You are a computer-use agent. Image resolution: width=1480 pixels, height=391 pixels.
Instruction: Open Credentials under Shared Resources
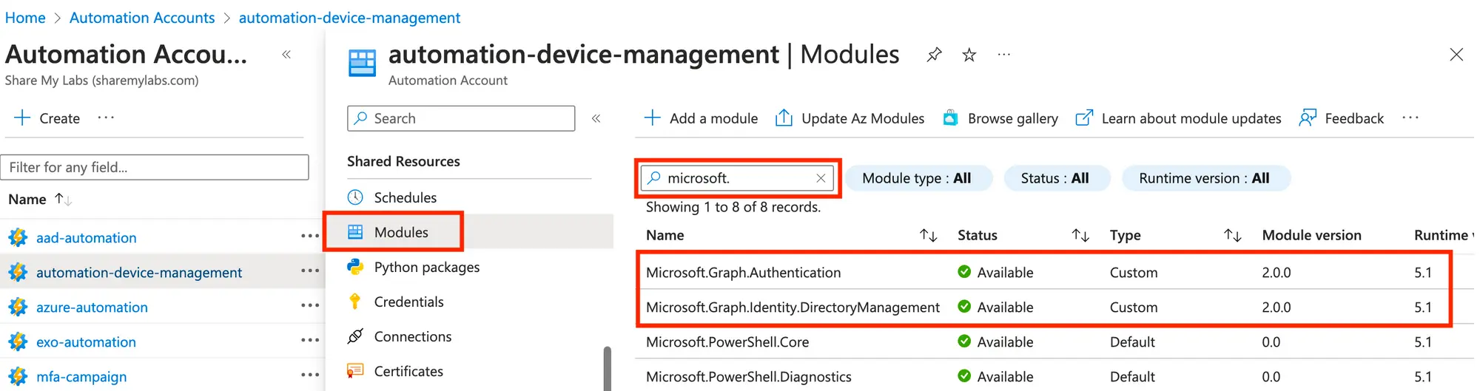[408, 302]
